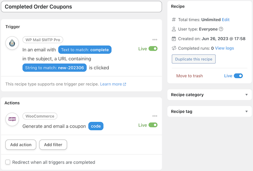Click the help icon beside User type
This screenshot has height=171, width=253.
221,29
